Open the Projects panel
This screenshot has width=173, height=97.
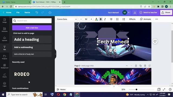coord(5,57)
